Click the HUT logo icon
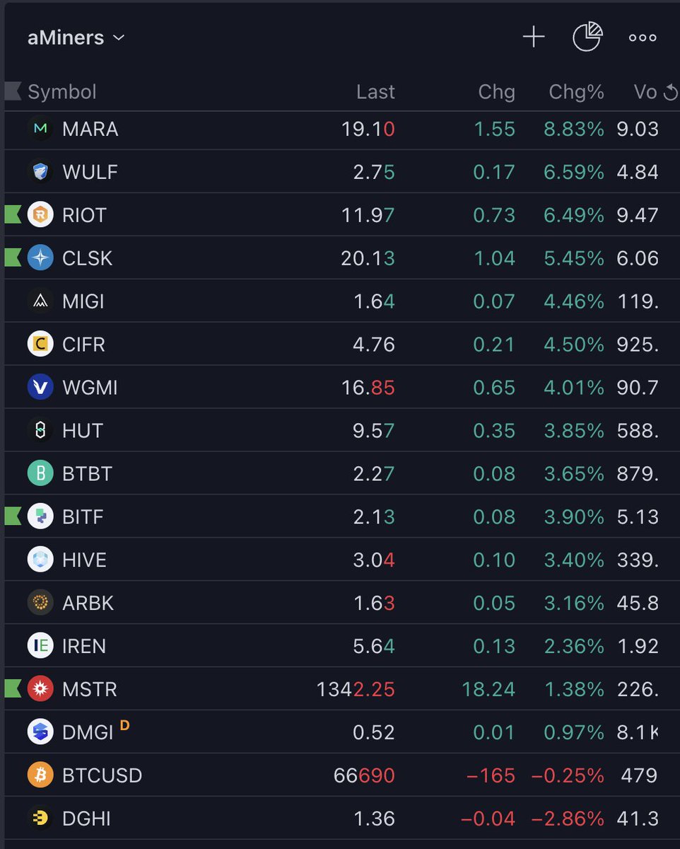 [x=40, y=430]
